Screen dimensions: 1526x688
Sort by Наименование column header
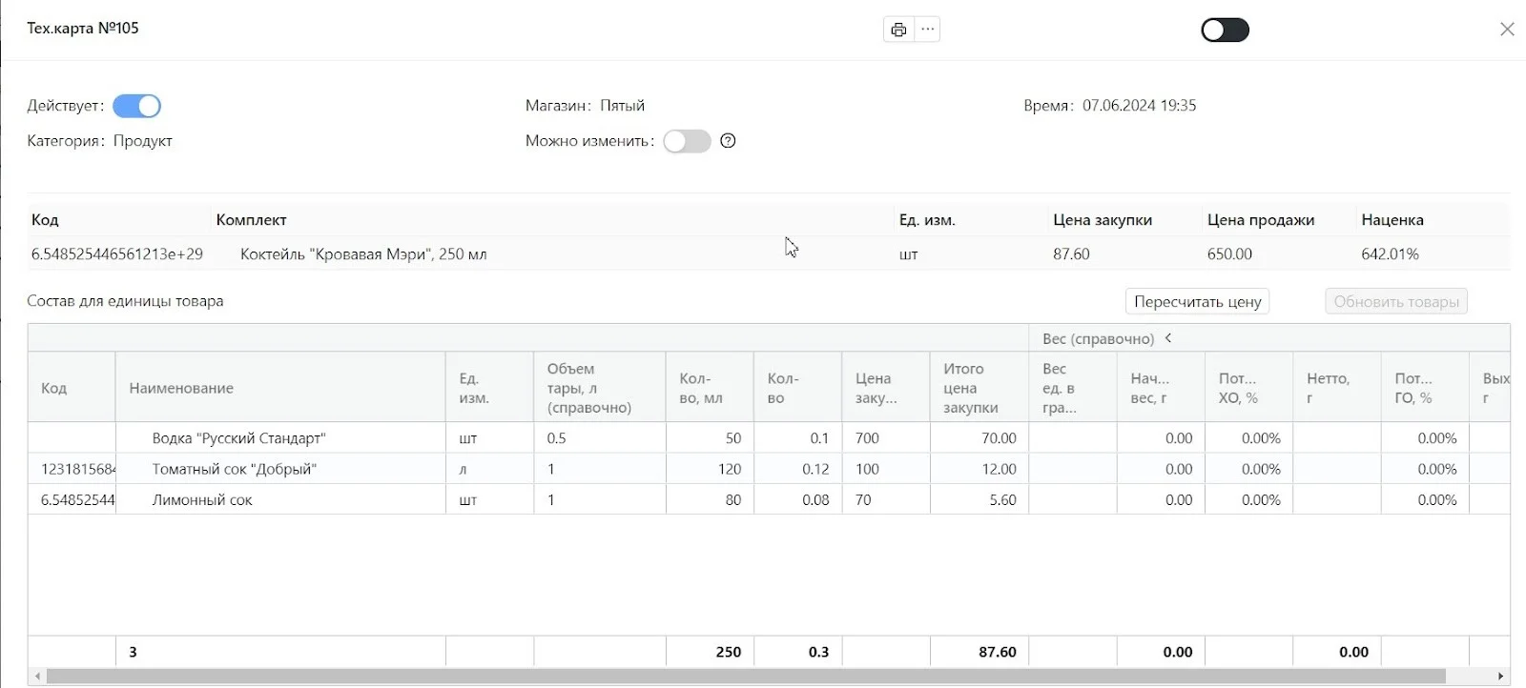click(x=280, y=388)
